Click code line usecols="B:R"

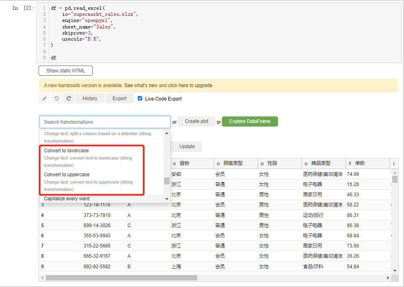[x=81, y=39]
